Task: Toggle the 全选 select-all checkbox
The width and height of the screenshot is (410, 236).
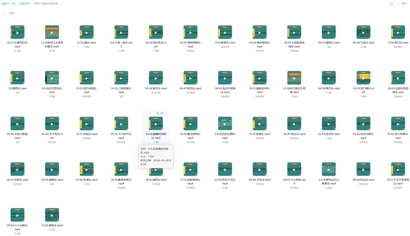Action: (x=4, y=13)
